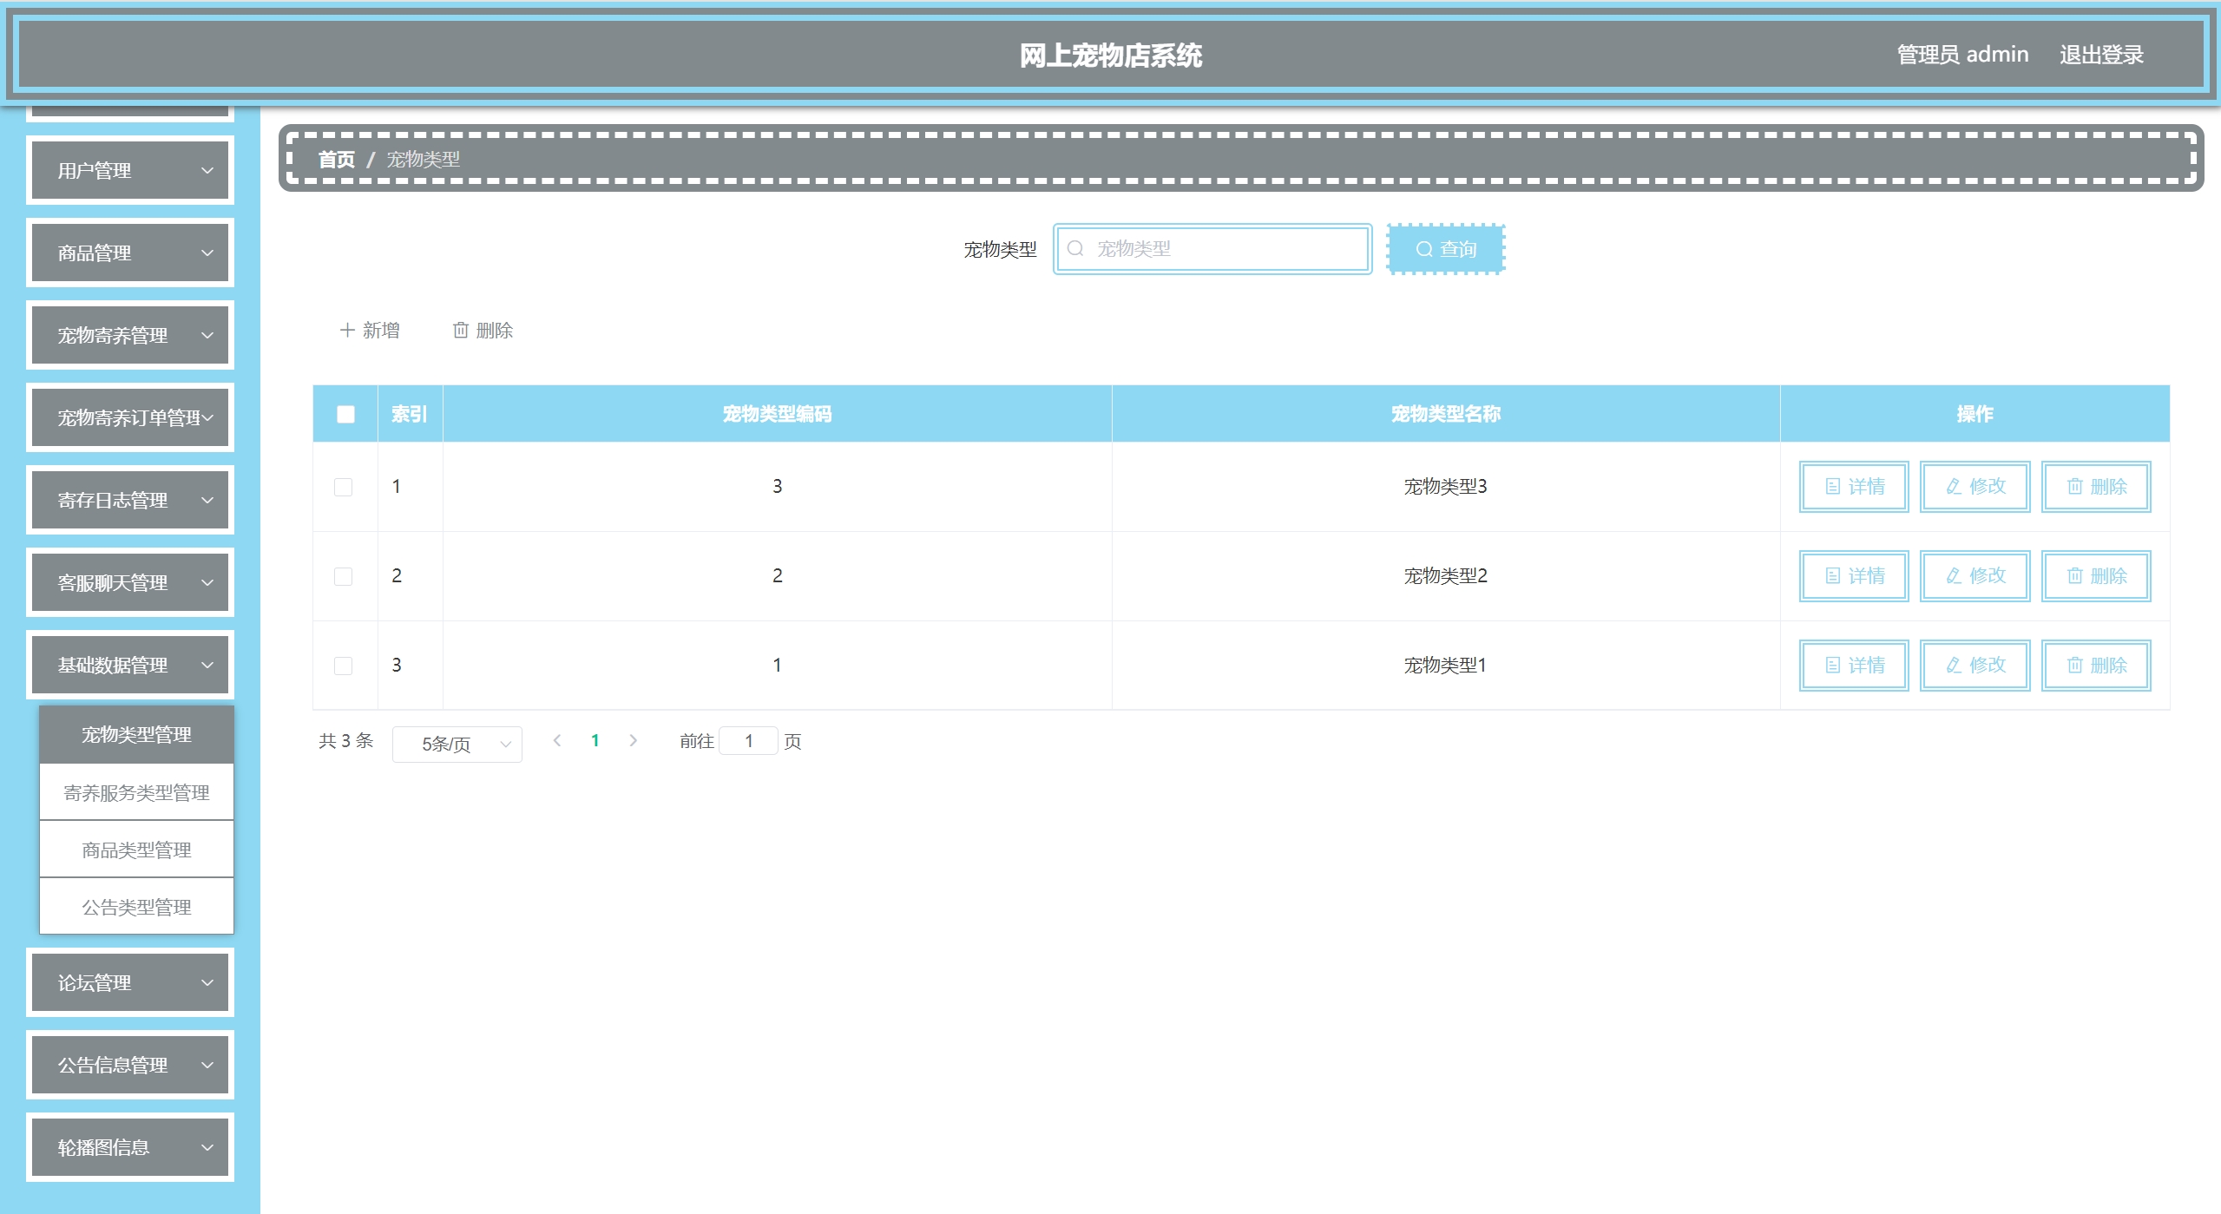The height and width of the screenshot is (1214, 2221).
Task: Go to 首页 via the breadcrumb
Action: 336,159
